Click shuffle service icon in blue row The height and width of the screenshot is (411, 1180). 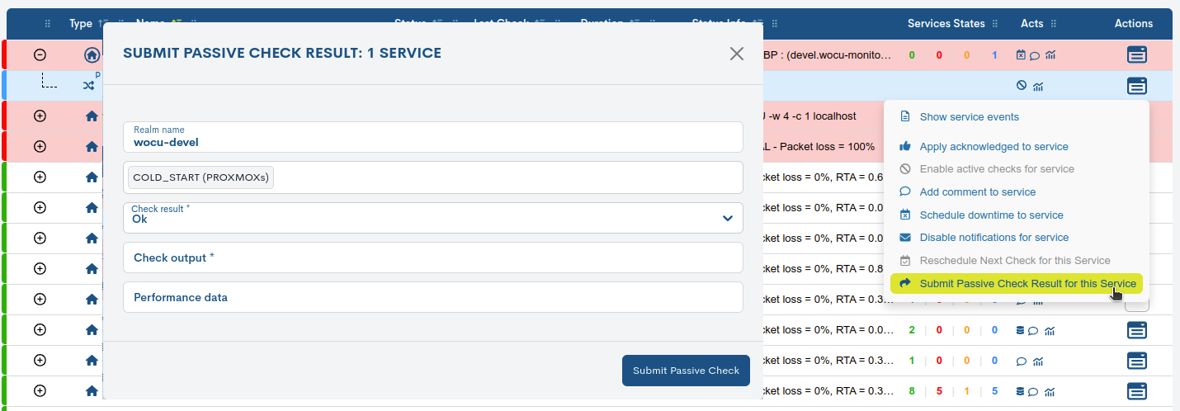[88, 85]
